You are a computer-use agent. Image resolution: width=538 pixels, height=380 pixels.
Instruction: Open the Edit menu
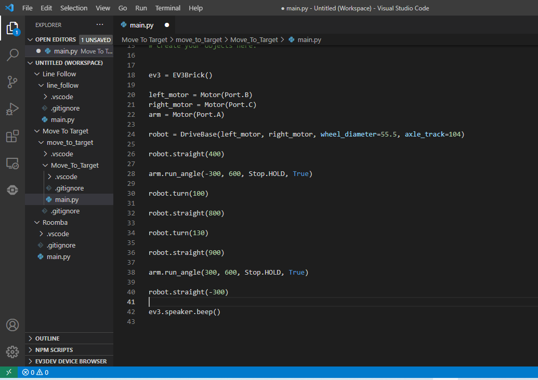point(46,8)
